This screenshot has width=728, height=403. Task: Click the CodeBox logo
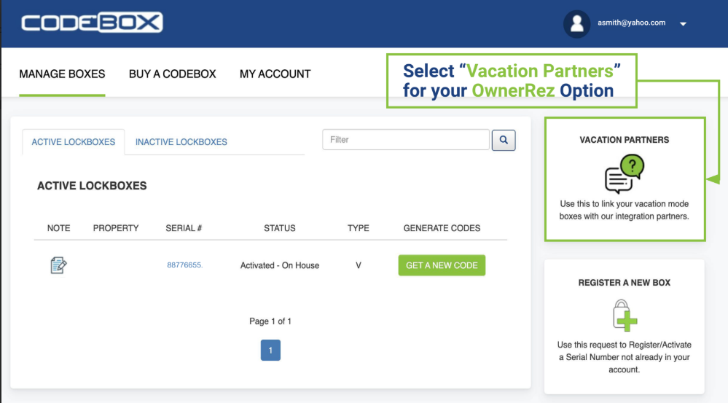pos(92,23)
